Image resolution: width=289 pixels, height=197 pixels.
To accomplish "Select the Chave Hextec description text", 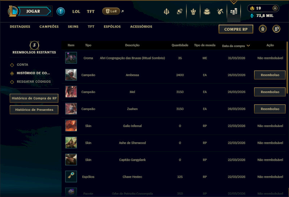I will pyautogui.click(x=132, y=177).
